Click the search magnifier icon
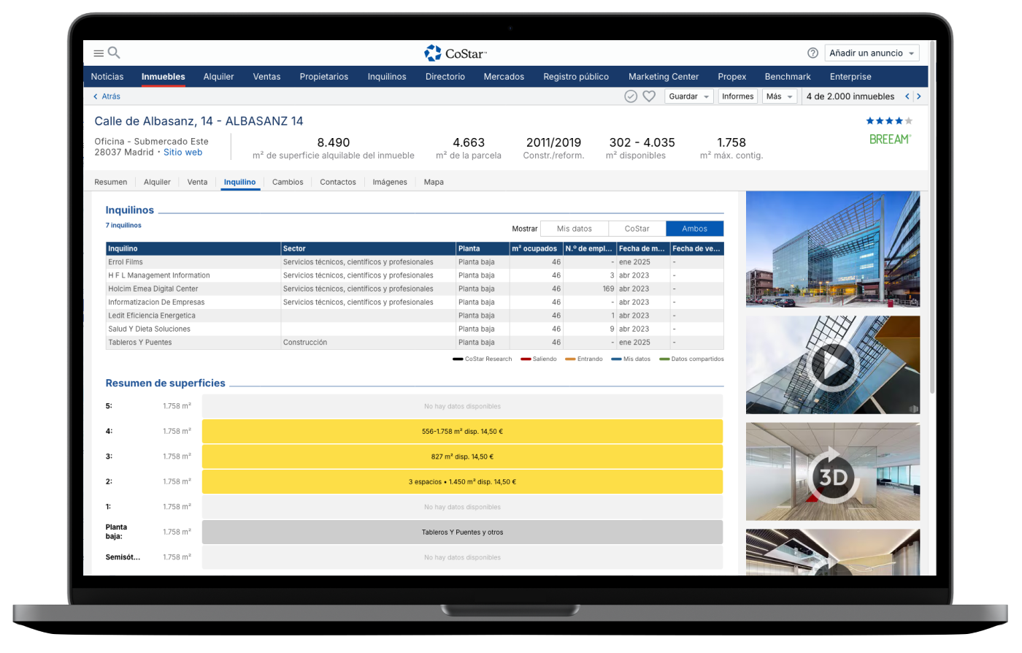The width and height of the screenshot is (1022, 653). coord(114,53)
